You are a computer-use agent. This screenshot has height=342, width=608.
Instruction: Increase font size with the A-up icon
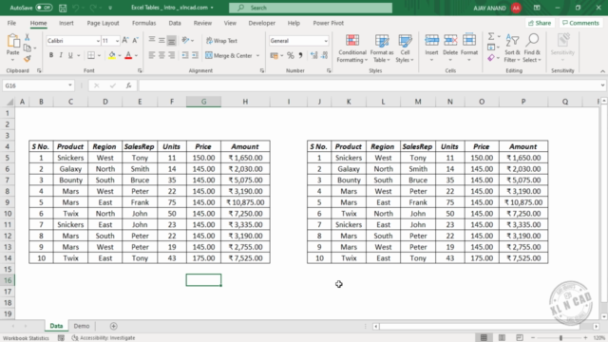click(x=125, y=40)
